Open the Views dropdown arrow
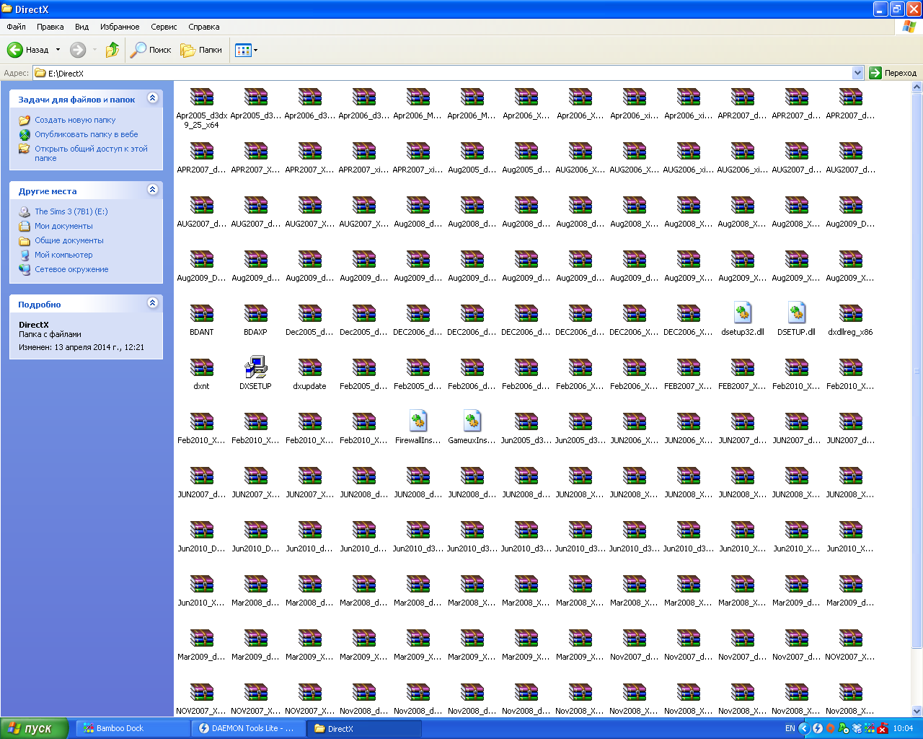Viewport: 923px width, 739px height. [255, 50]
